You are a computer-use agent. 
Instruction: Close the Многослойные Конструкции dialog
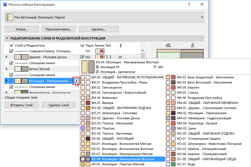202,5
